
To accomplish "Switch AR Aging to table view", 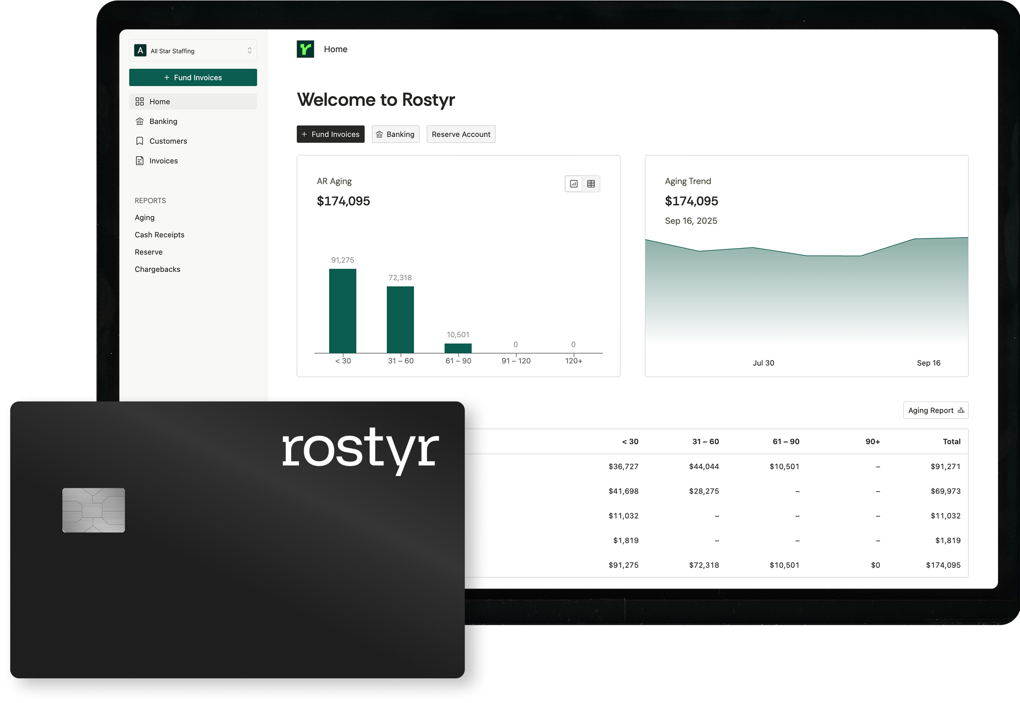I will pyautogui.click(x=591, y=183).
